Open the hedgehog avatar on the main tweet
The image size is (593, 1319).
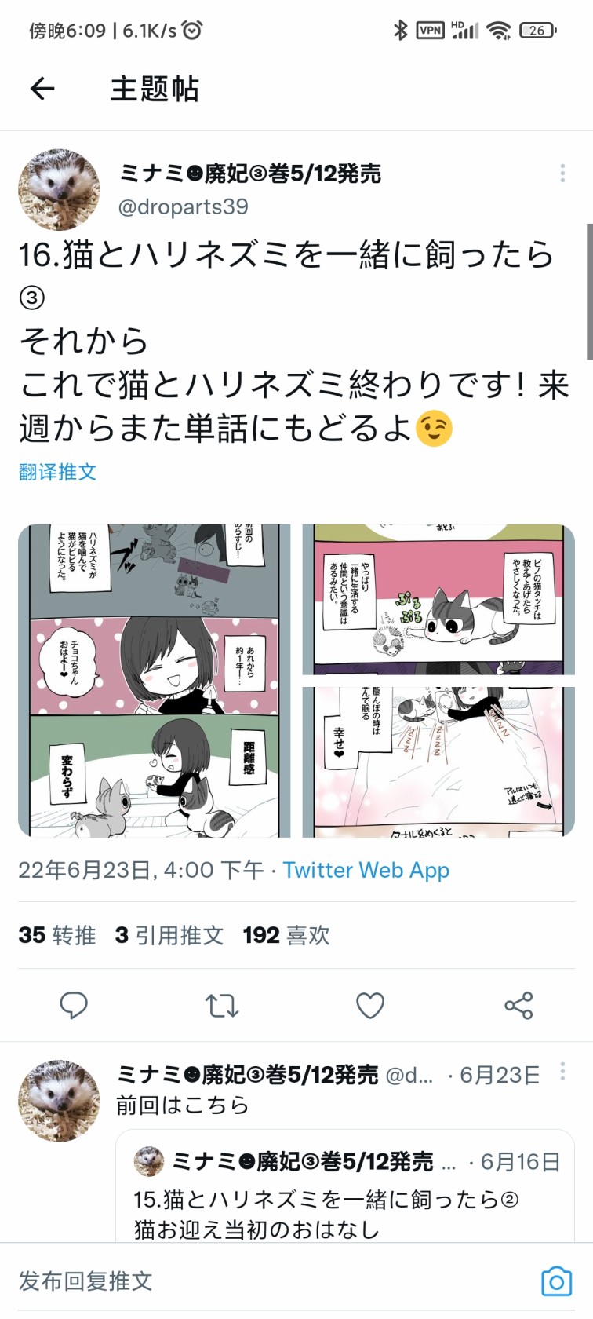tap(59, 190)
